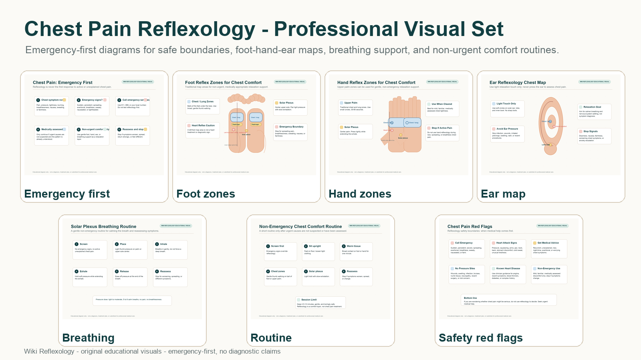Click the 'Session Limit' box in routine diagram

[320, 303]
